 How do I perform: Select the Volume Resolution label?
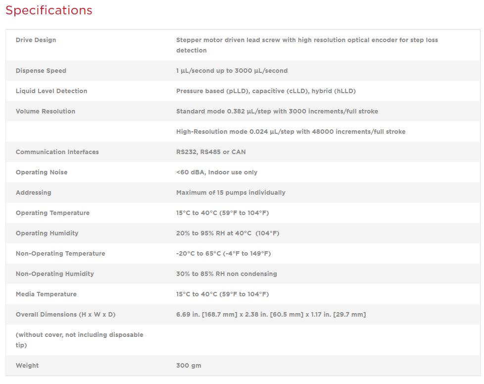coord(46,111)
